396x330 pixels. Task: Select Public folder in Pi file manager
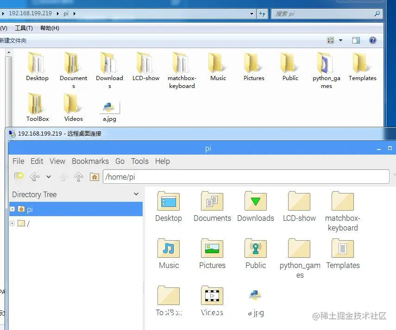pyautogui.click(x=256, y=254)
